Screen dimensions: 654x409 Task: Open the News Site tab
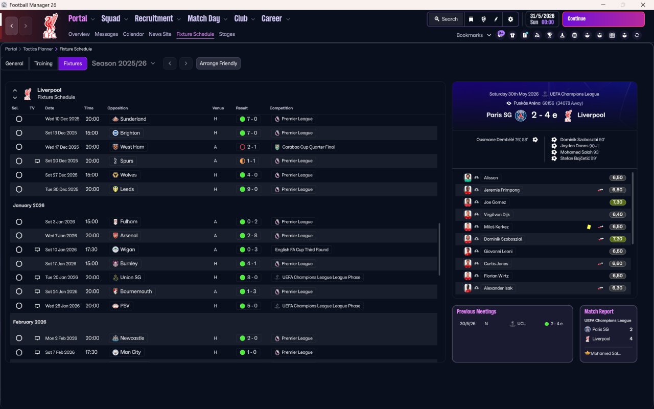click(160, 34)
